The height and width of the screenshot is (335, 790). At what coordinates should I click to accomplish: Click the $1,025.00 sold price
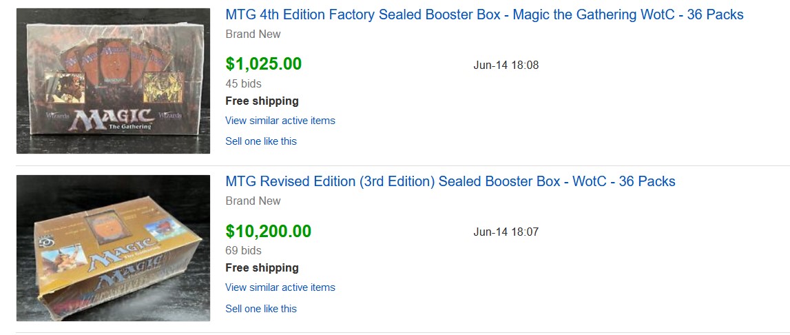pyautogui.click(x=264, y=64)
